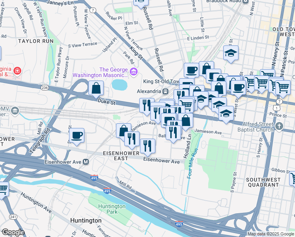Screen dimensions: 295x237
Task: Click the restaurant marker above Eisenhower Ave label
Action: [147, 147]
